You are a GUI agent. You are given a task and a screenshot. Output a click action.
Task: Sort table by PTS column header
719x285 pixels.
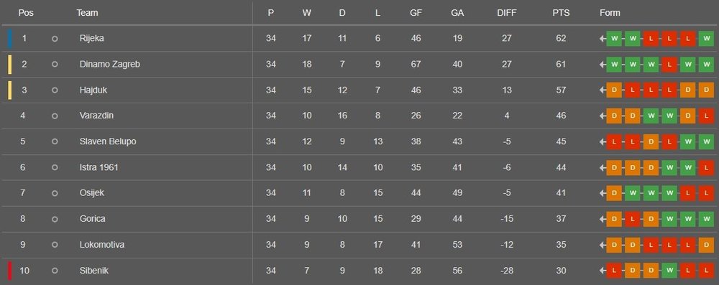click(561, 13)
